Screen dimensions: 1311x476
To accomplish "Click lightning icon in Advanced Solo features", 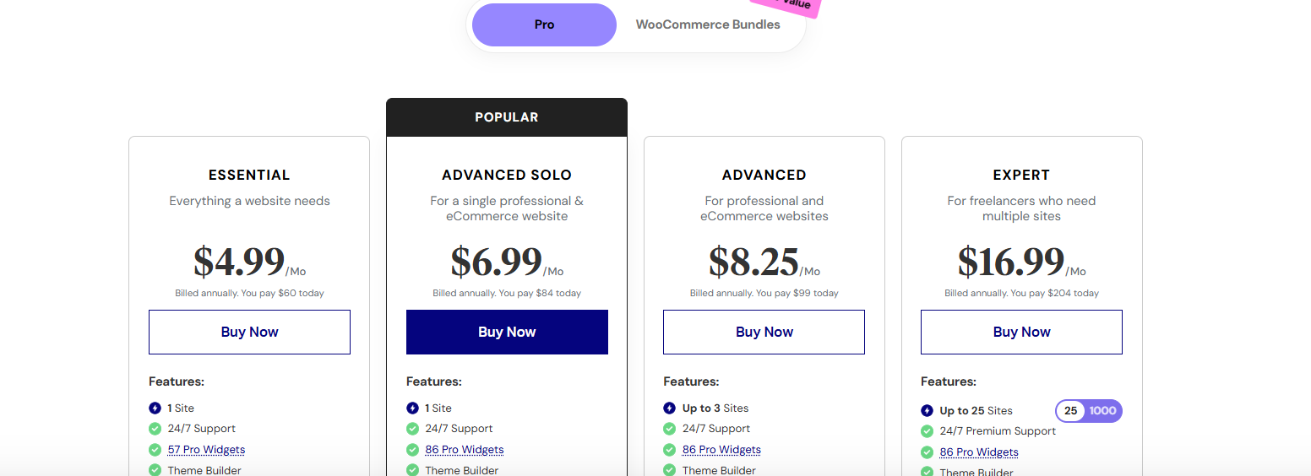I will [412, 408].
